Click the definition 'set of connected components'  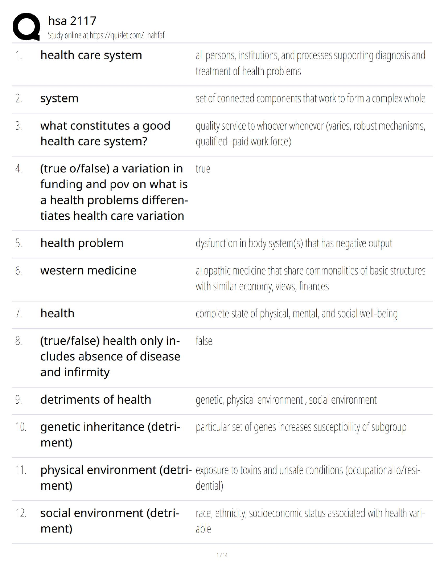coord(310,98)
